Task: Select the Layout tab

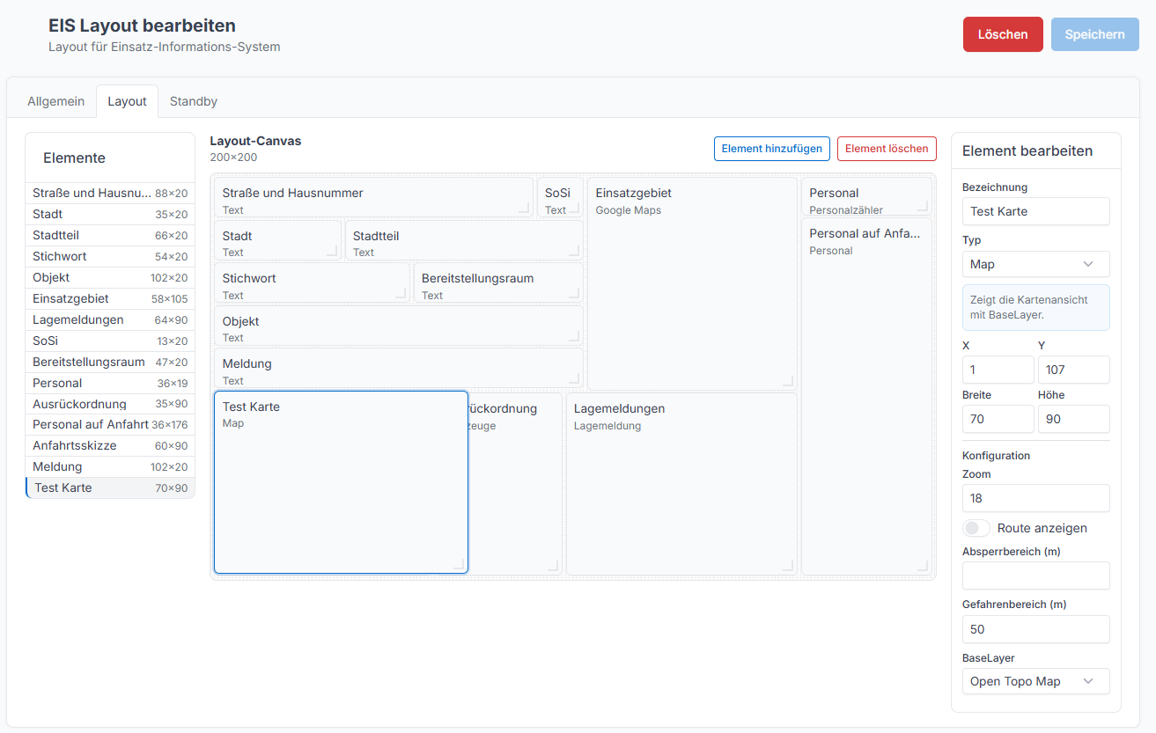Action: pyautogui.click(x=127, y=101)
